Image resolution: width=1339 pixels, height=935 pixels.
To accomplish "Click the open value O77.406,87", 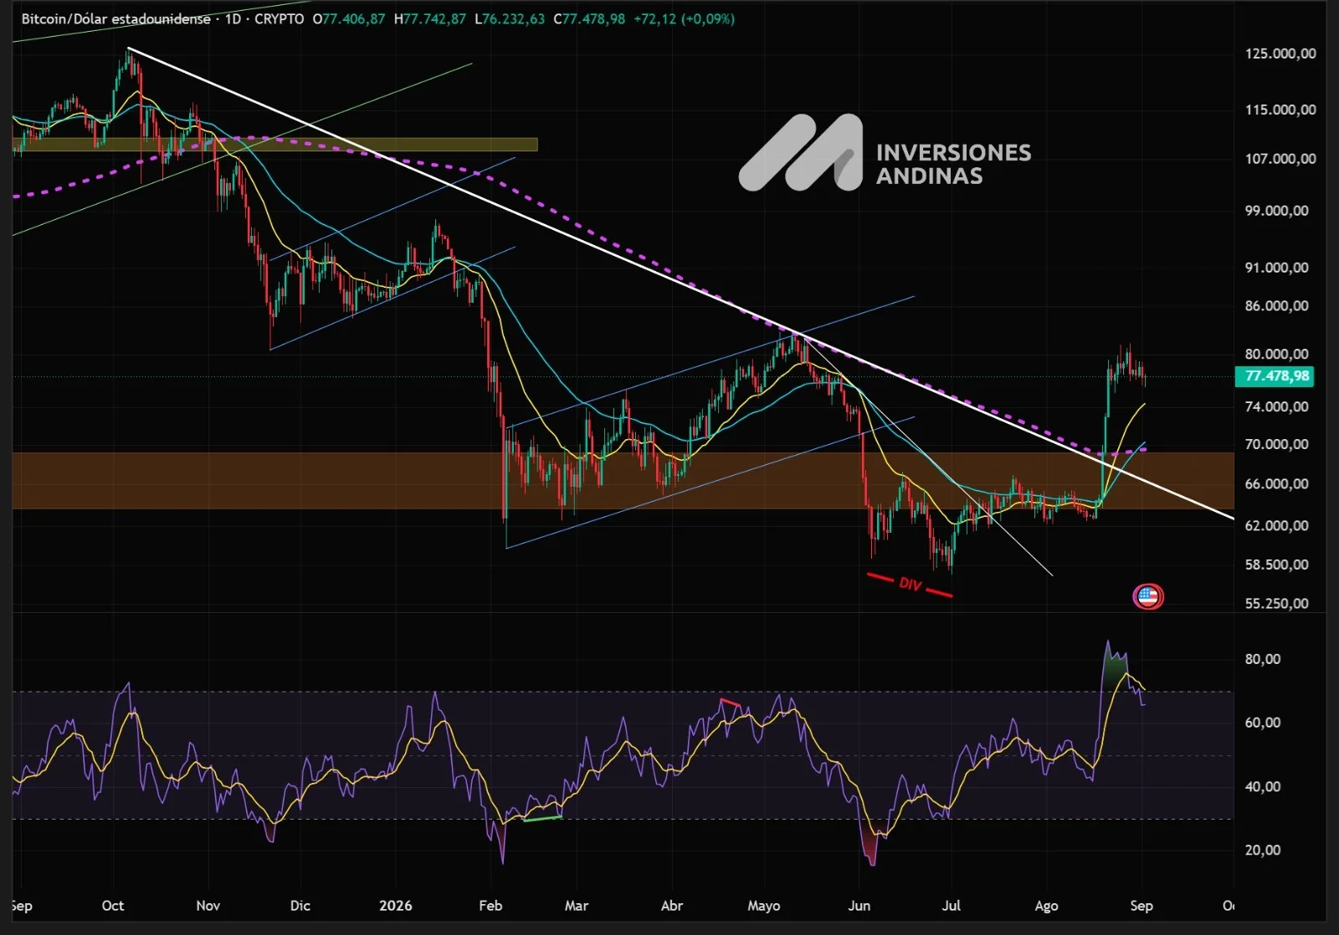I will pyautogui.click(x=349, y=18).
